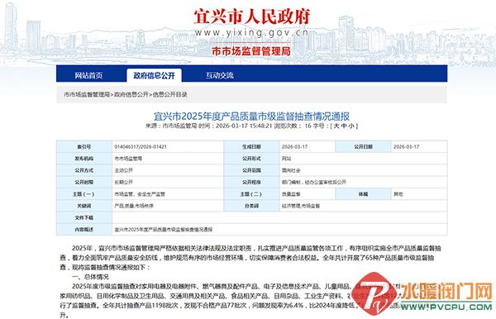Screen dimensions: 496x319
Task: Click the red 市市场监督管理局 header title
Action: point(251,51)
